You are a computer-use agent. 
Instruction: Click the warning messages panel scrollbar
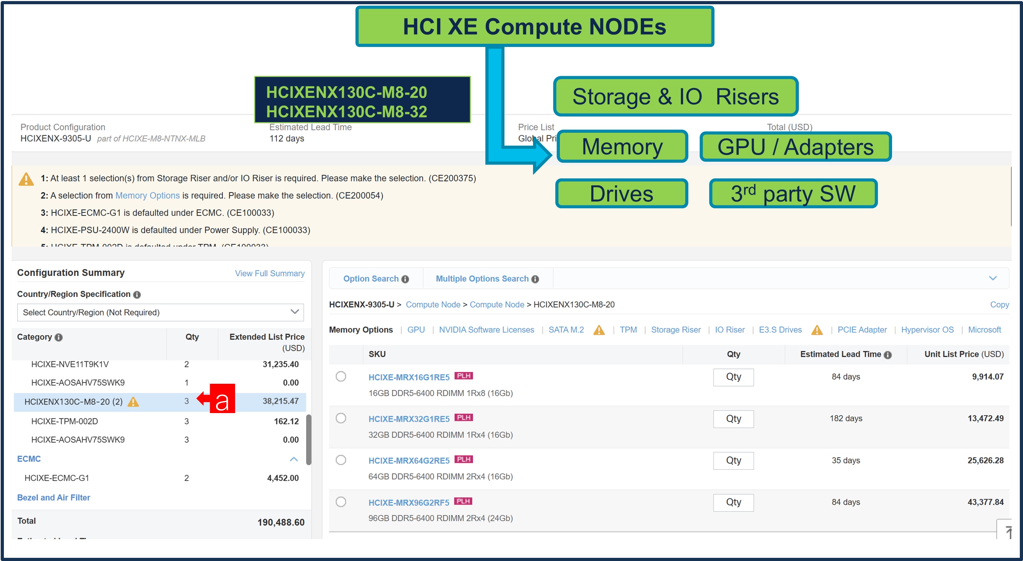coord(1011,196)
